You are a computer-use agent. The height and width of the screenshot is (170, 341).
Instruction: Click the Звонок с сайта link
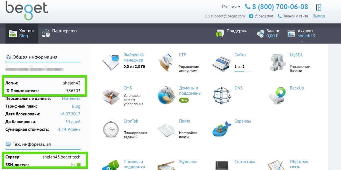click(x=296, y=16)
